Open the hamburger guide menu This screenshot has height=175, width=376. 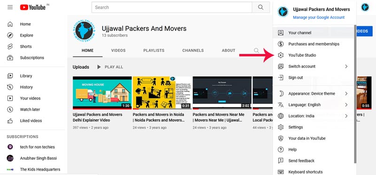pos(10,7)
